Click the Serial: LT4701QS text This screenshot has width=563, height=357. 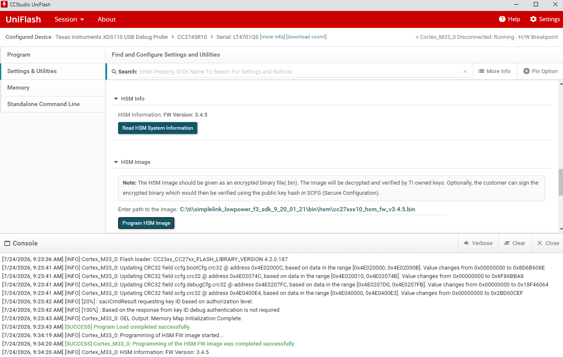237,37
